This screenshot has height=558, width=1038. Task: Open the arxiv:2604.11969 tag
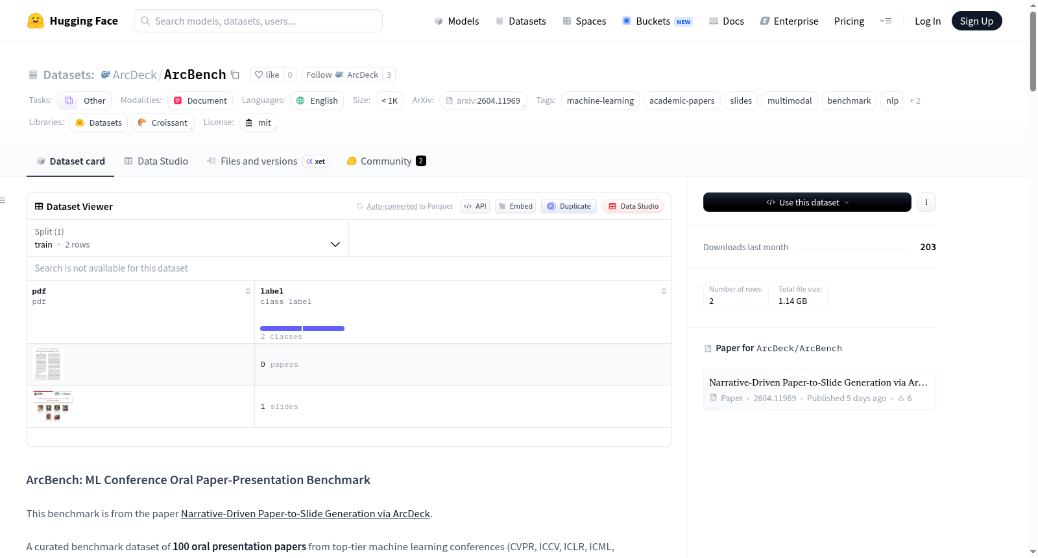483,100
